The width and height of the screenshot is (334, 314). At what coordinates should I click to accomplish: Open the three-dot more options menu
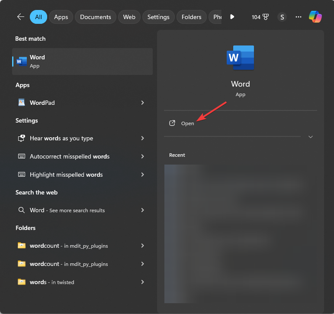pyautogui.click(x=299, y=17)
